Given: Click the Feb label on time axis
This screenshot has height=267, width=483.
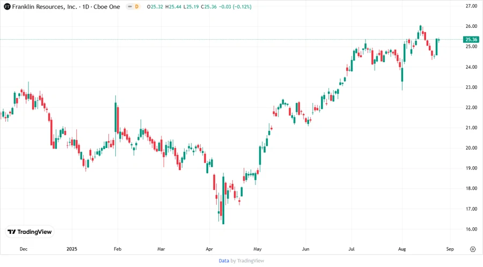Looking at the screenshot, I should [118, 249].
